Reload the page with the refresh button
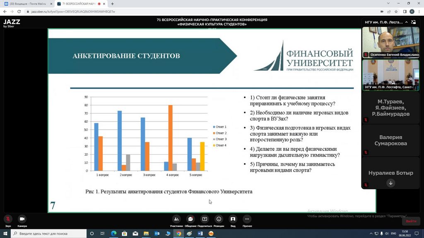This screenshot has height=238, width=424. tap(19, 12)
